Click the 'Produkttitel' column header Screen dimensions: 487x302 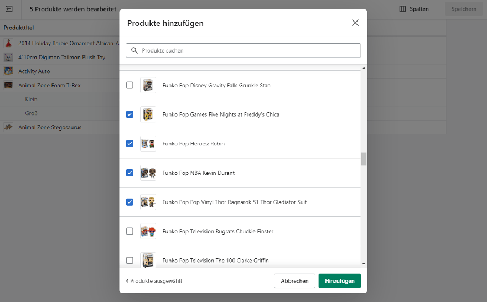[x=19, y=28]
